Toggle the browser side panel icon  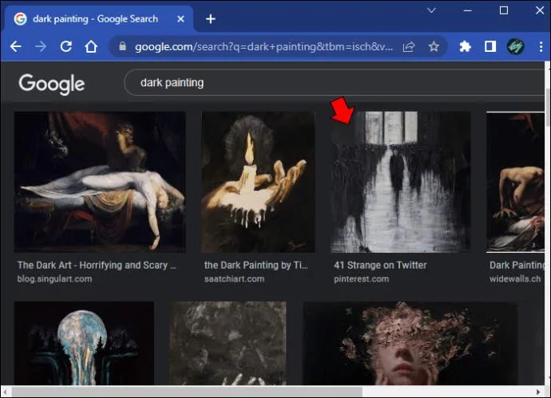(x=490, y=47)
